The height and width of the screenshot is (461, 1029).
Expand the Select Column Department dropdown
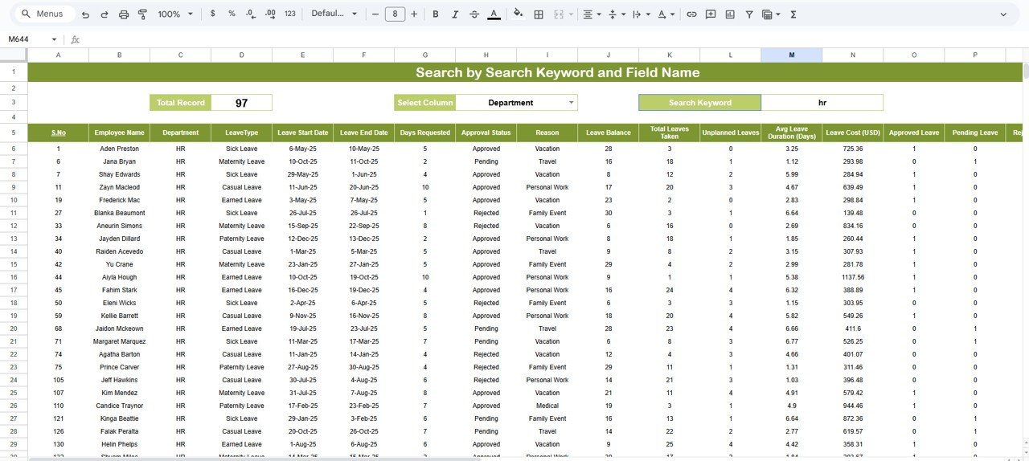click(571, 103)
